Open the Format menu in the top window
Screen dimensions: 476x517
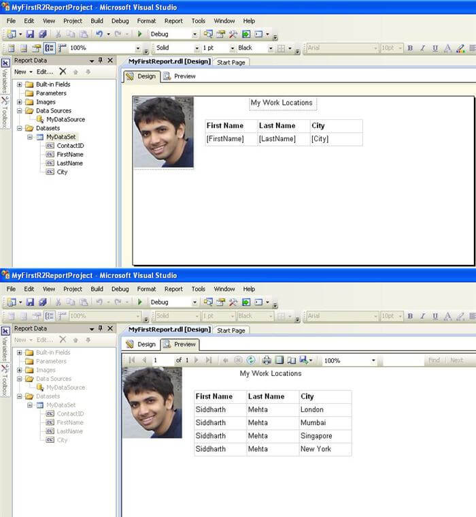tap(146, 20)
